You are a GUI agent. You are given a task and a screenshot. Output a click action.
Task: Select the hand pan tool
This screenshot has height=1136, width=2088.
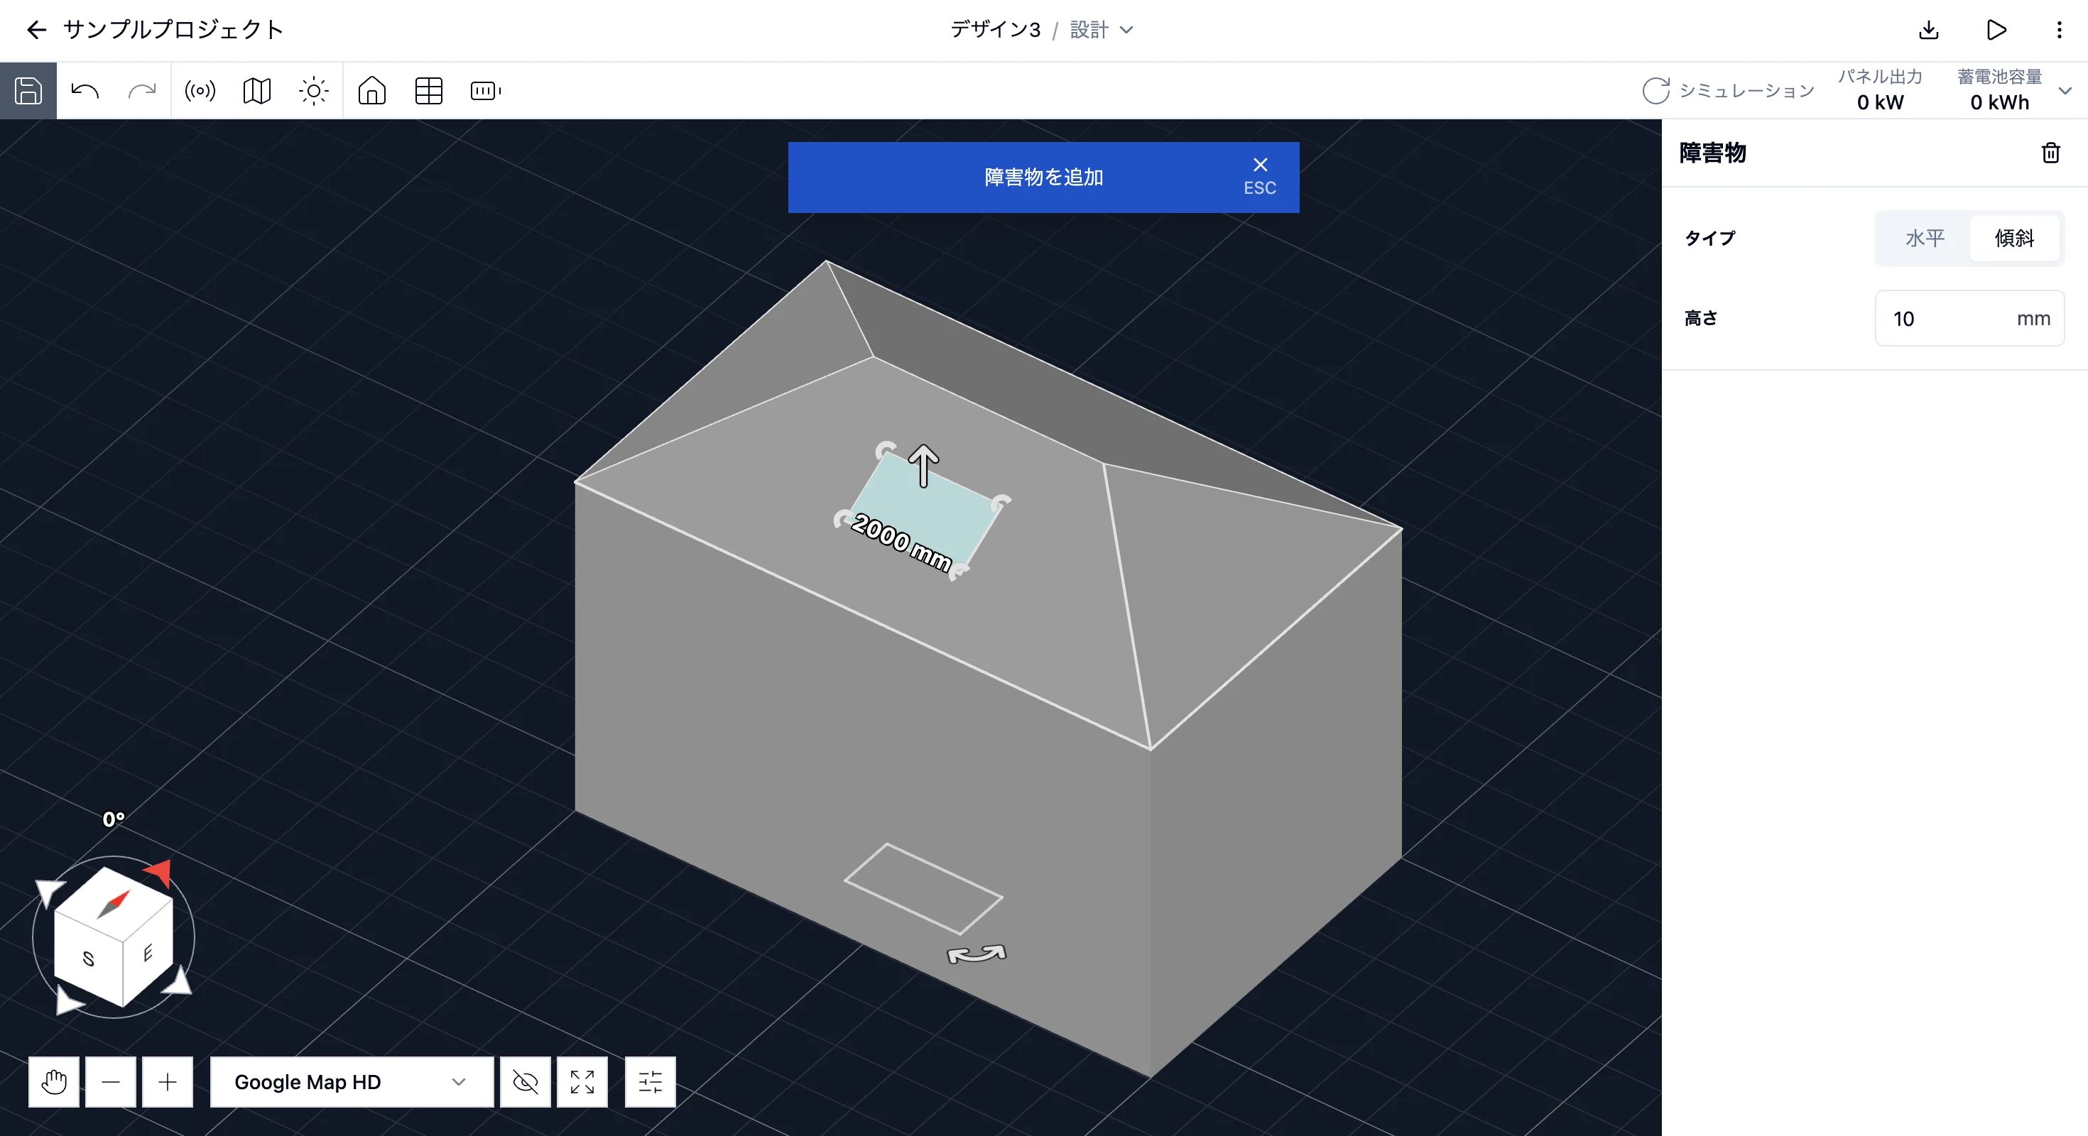[53, 1082]
